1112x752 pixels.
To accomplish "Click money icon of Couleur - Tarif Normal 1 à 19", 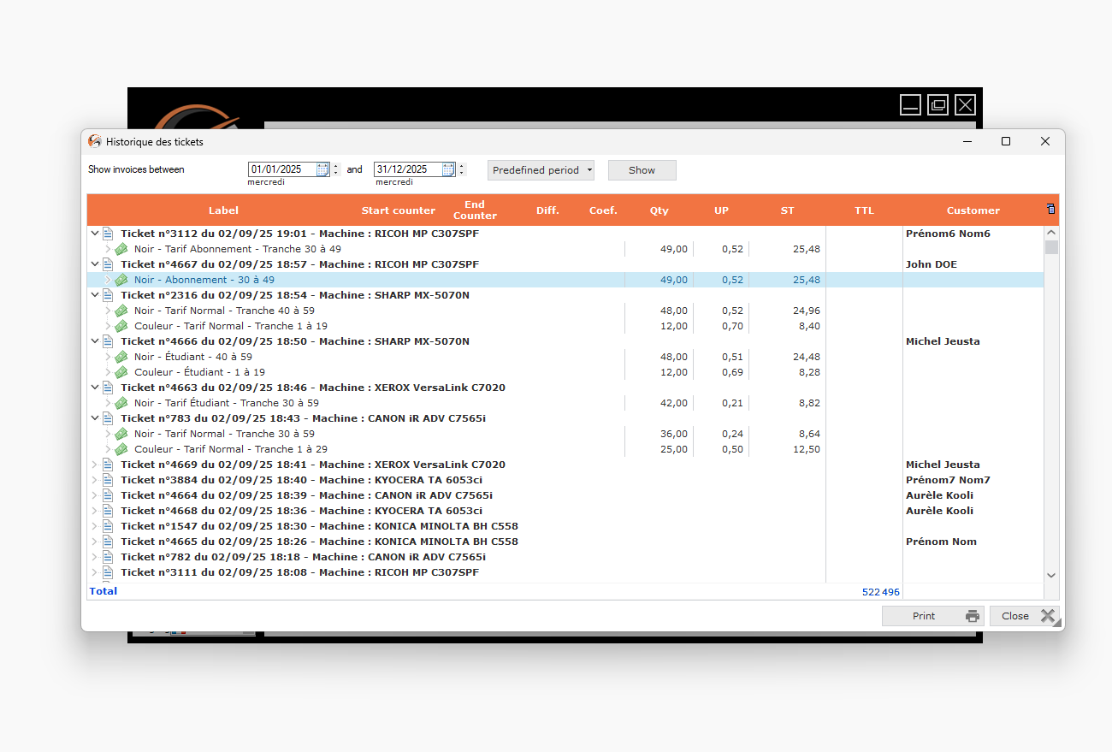I will [x=121, y=326].
